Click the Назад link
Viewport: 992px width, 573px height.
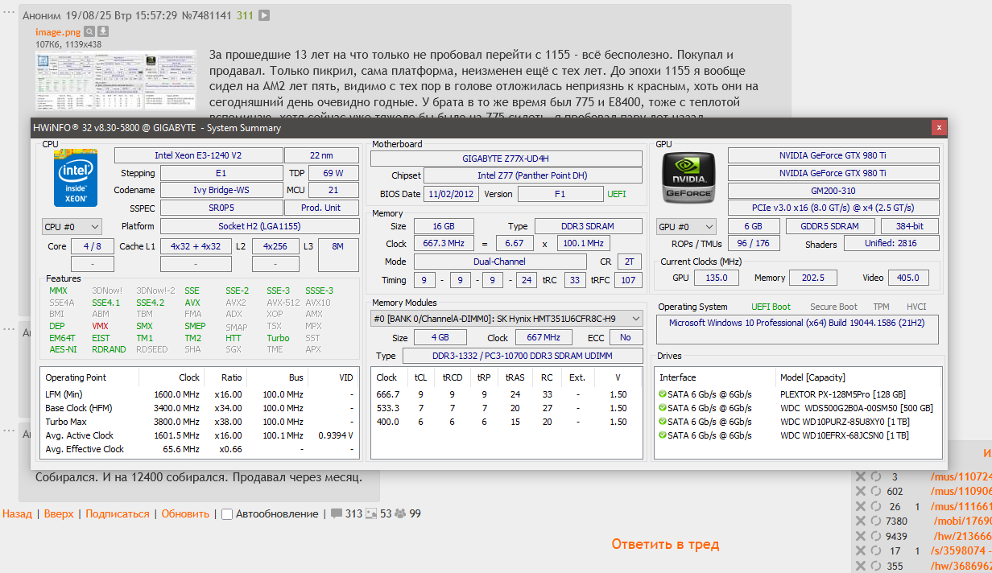[17, 513]
